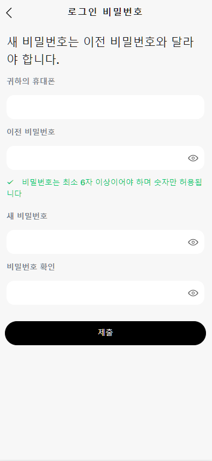This screenshot has width=212, height=461.
Task: Go back using the header arrow
Action: pyautogui.click(x=9, y=13)
